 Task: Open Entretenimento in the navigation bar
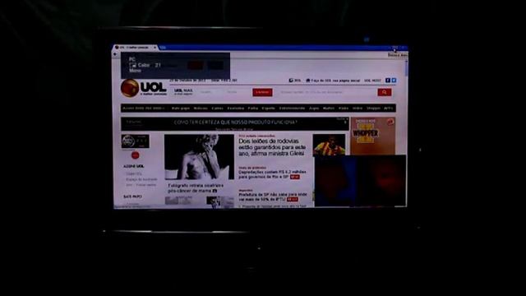click(x=292, y=109)
